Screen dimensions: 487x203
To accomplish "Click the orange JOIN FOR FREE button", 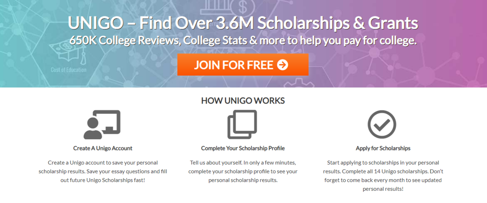I will pyautogui.click(x=243, y=65).
